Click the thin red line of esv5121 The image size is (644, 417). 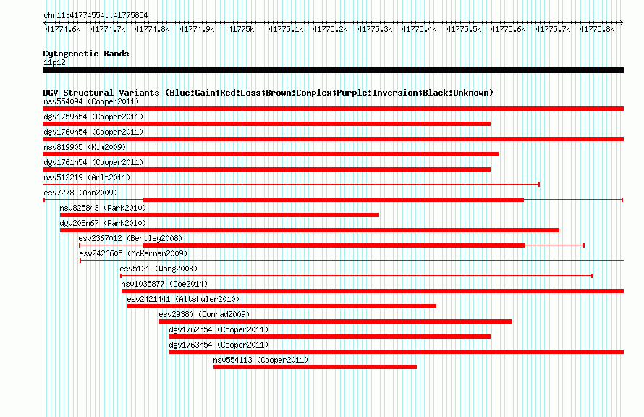click(x=356, y=276)
